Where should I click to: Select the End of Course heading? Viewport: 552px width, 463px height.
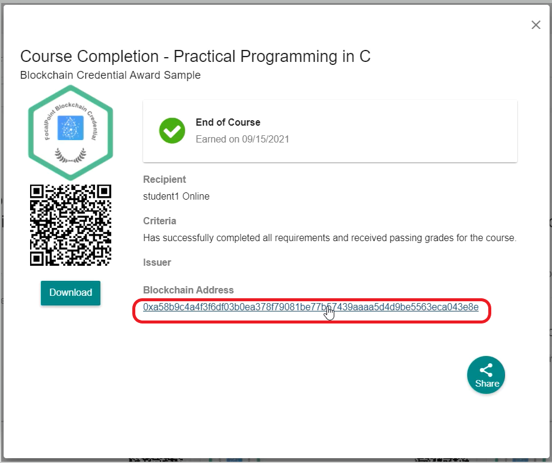[x=228, y=122]
